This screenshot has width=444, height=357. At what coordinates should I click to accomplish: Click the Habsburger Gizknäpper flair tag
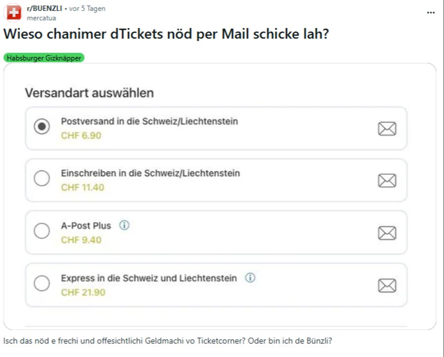(x=44, y=58)
